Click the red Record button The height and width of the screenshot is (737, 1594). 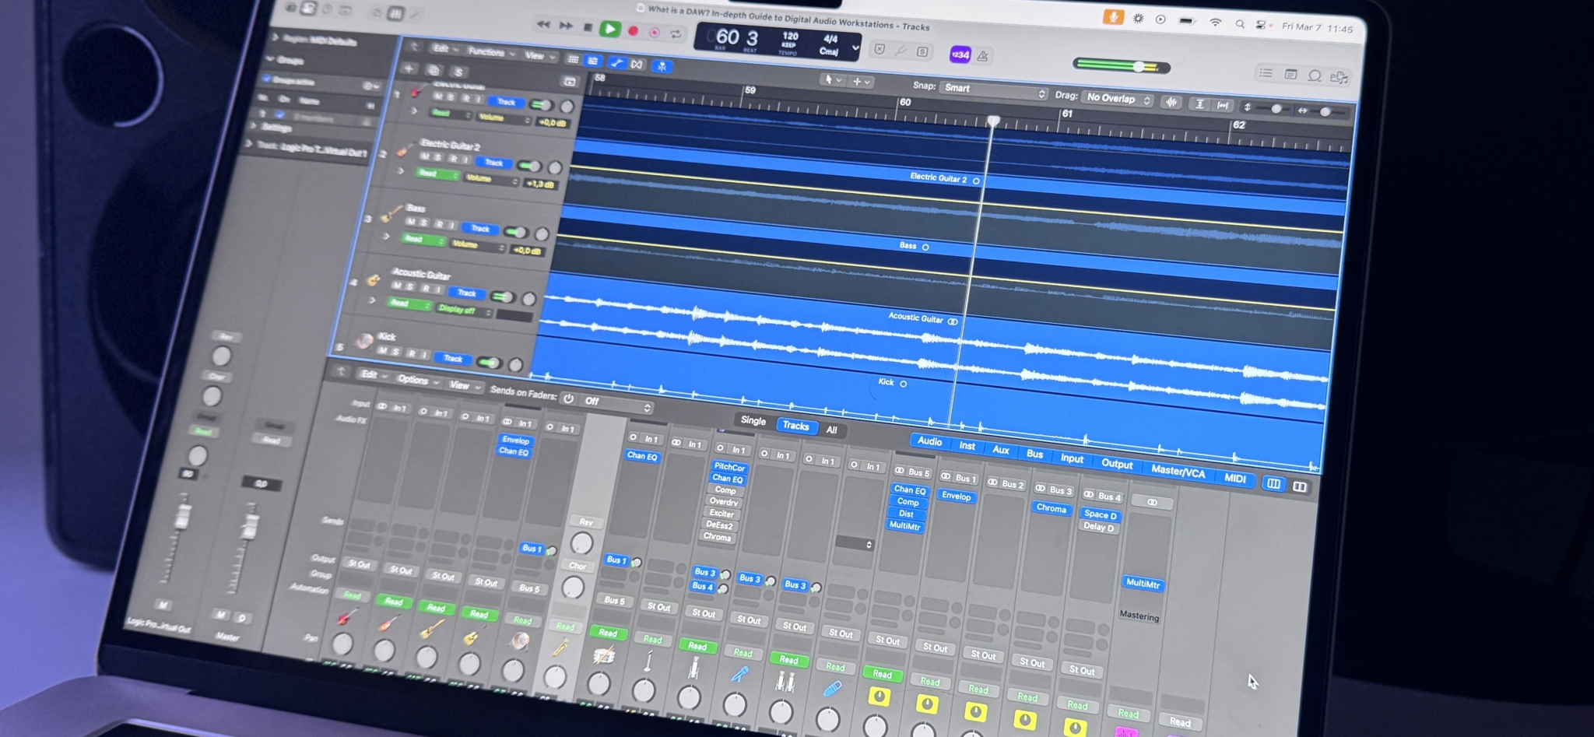coord(634,31)
